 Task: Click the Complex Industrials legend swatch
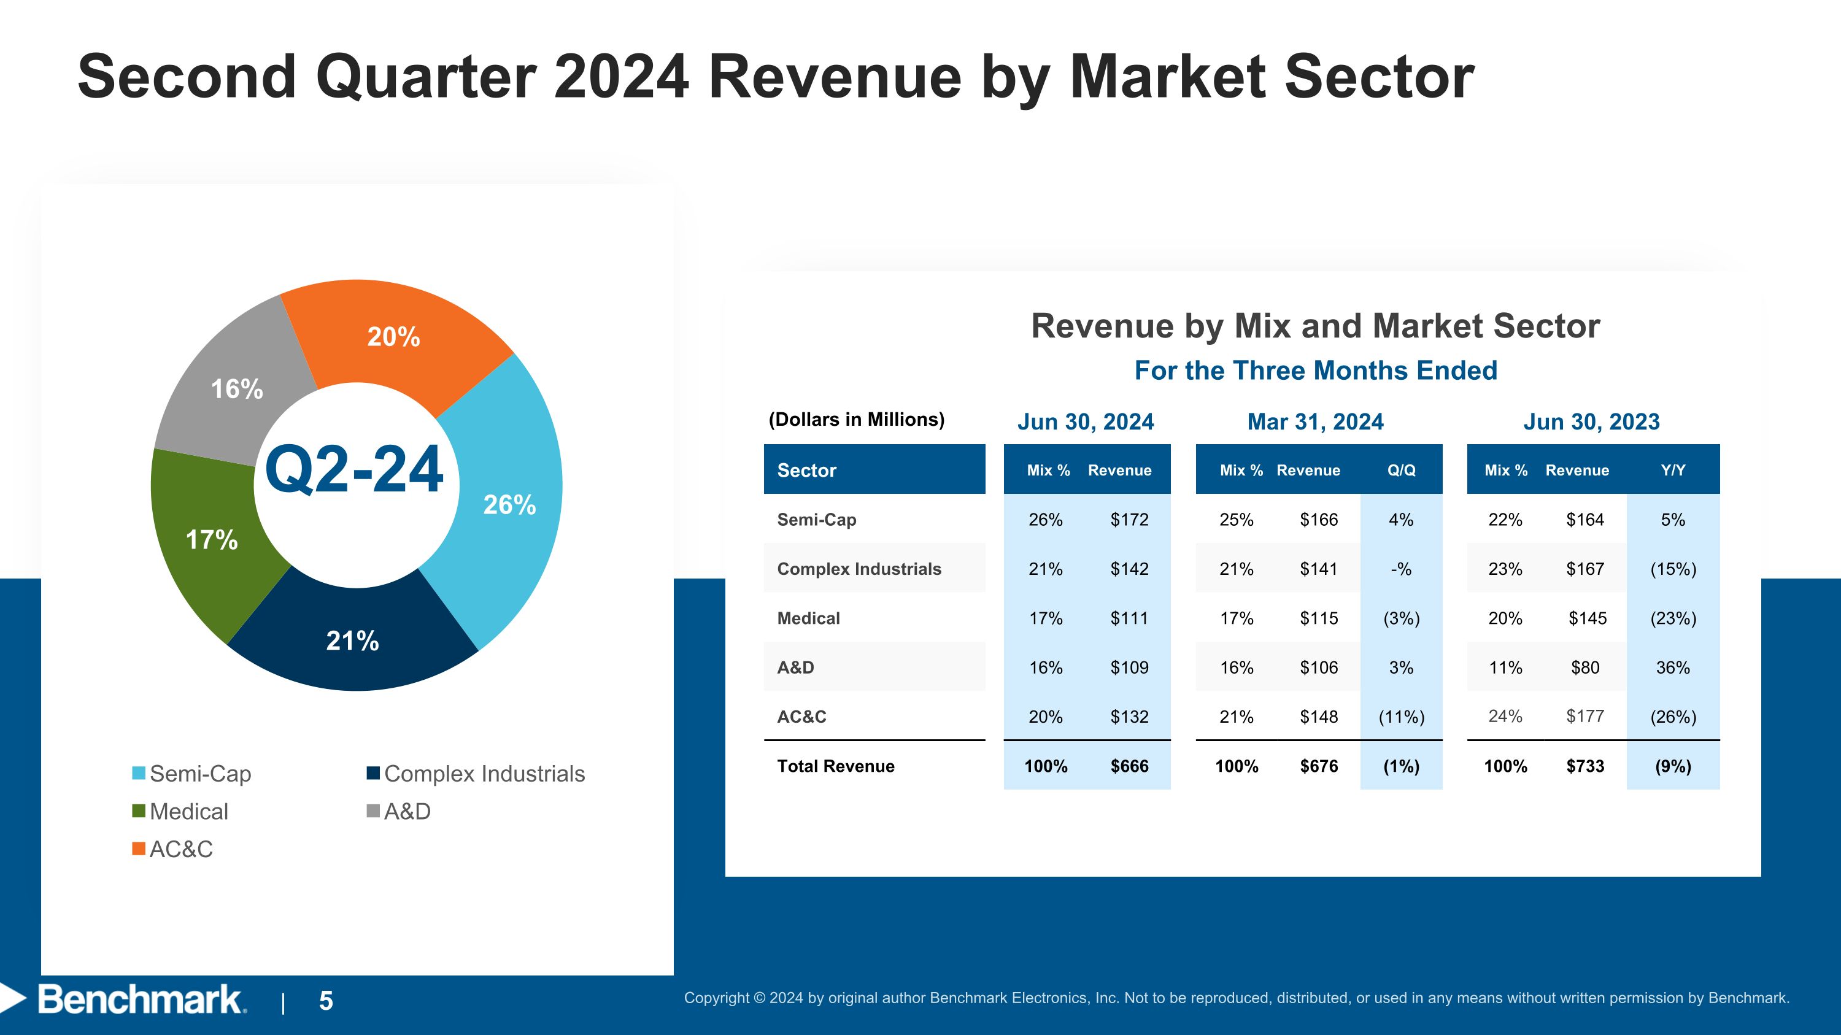(x=373, y=774)
